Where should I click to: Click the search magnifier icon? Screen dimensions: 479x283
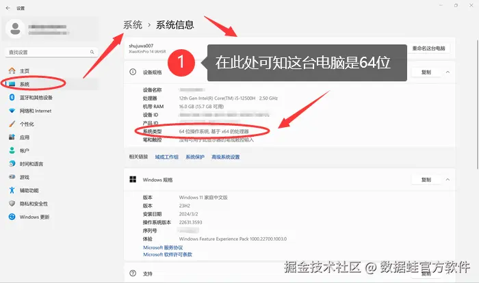coord(92,52)
